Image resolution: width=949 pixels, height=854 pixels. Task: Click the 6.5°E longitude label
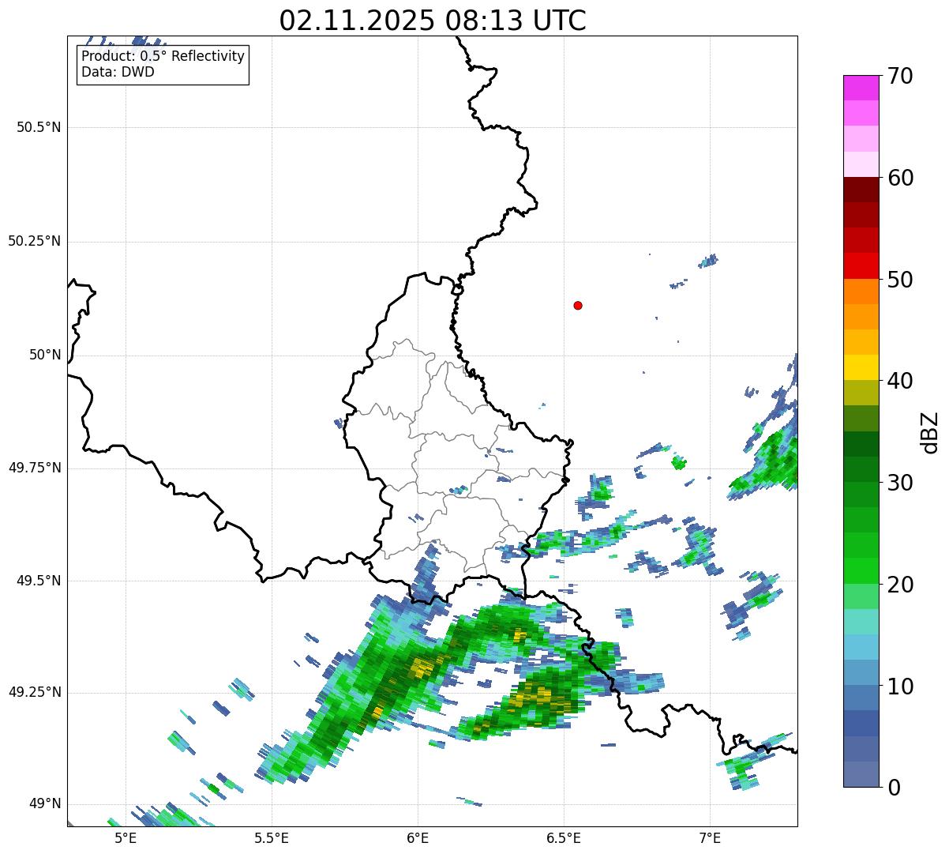coord(564,837)
